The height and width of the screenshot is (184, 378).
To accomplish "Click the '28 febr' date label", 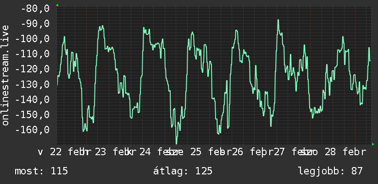I will pyautogui.click(x=345, y=152).
